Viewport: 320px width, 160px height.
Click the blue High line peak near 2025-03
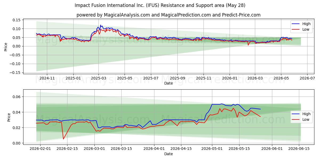coord(101,25)
